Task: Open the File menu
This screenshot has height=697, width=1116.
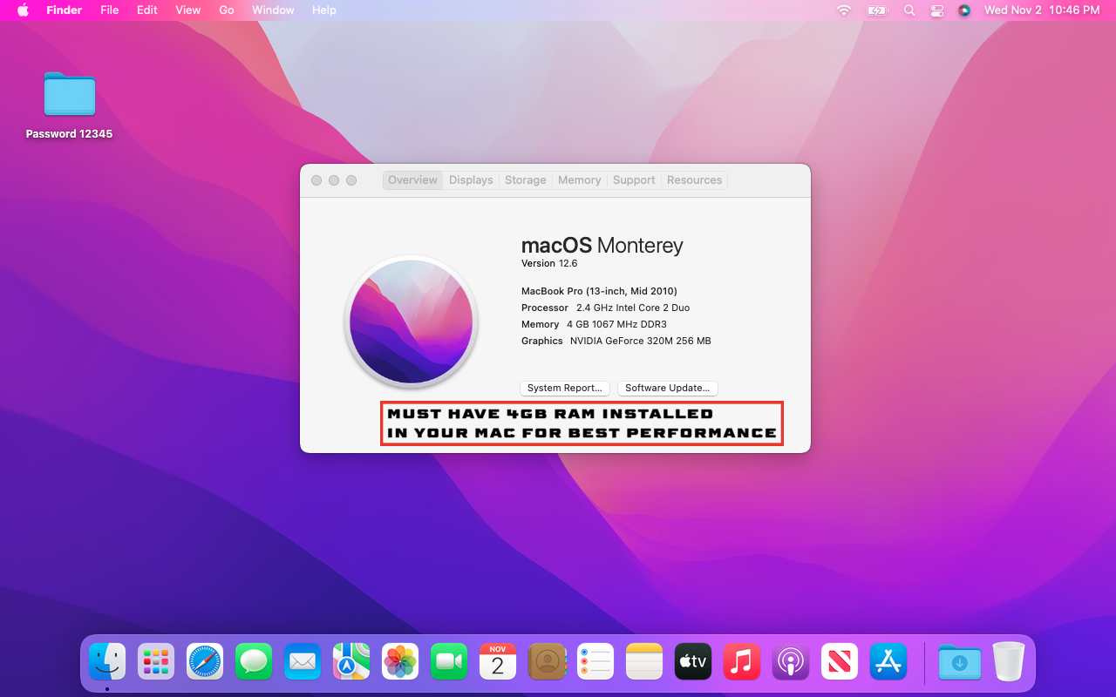Action: click(109, 10)
